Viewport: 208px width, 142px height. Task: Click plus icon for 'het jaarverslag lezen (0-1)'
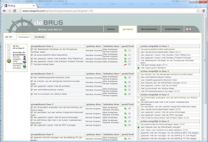[x=139, y=65]
